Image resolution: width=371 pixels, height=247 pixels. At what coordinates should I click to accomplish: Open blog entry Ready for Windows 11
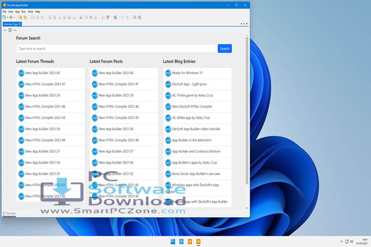197,73
